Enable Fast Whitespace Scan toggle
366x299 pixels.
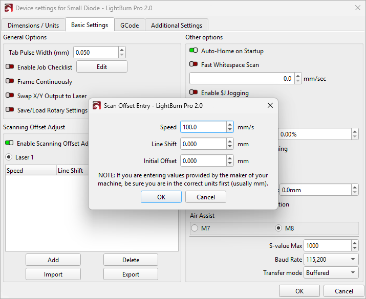[x=193, y=65]
